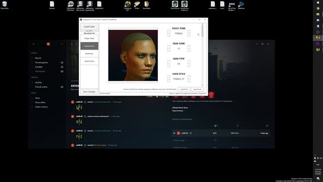The image size is (323, 182).
Task: Decrease the Skin Tone value
Action: tap(169, 49)
